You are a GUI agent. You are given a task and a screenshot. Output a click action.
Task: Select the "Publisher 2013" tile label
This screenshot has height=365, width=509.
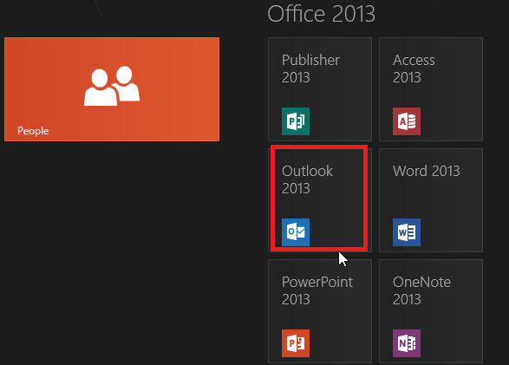(x=310, y=68)
